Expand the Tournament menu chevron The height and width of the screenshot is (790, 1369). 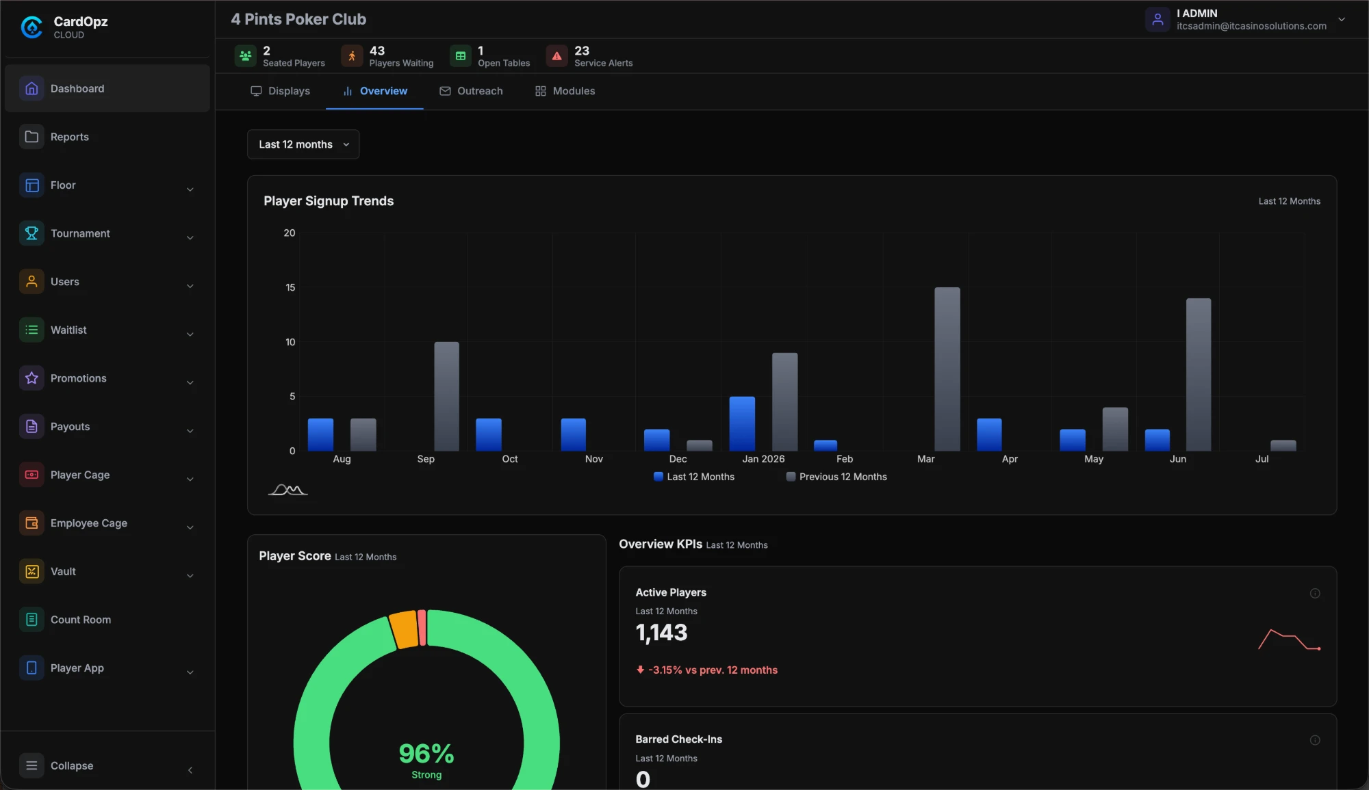tap(190, 238)
